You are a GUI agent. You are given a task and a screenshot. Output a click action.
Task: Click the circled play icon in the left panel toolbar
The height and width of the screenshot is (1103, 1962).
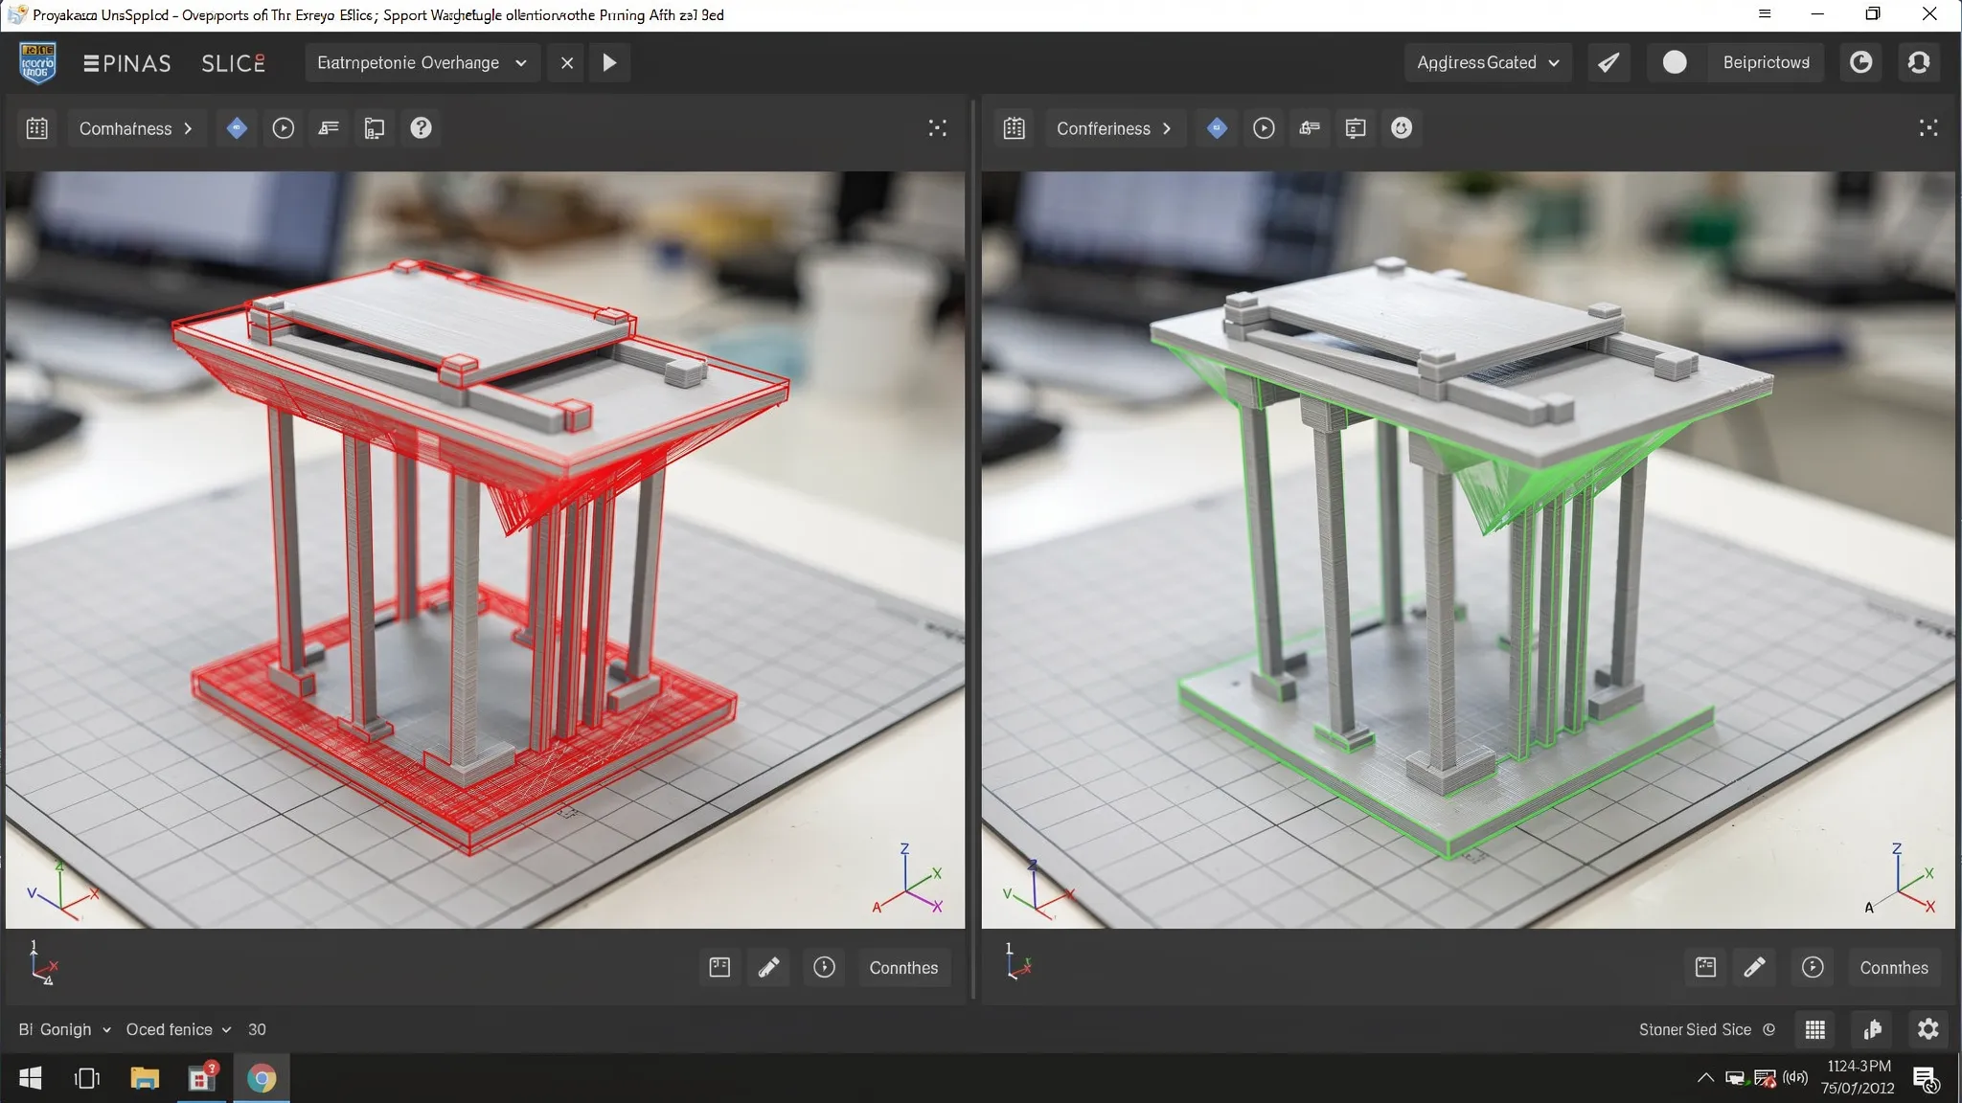pos(282,127)
